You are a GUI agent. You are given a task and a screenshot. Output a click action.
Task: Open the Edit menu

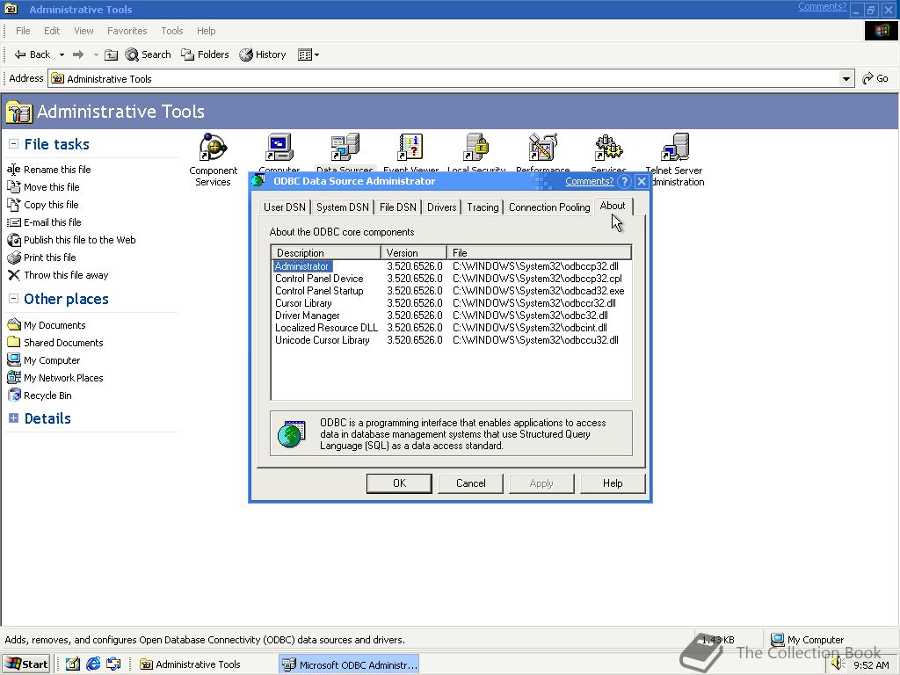52,31
